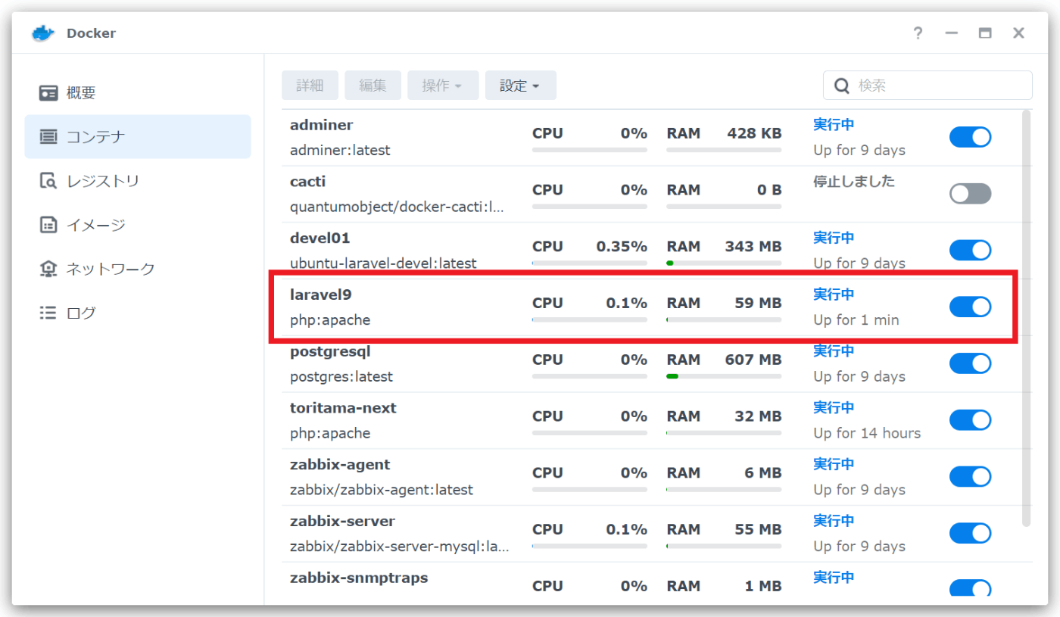Open the 設定 settings dropdown

coord(521,86)
